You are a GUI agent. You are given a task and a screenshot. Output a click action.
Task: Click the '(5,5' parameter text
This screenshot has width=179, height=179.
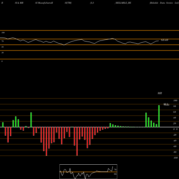pos(92,3)
